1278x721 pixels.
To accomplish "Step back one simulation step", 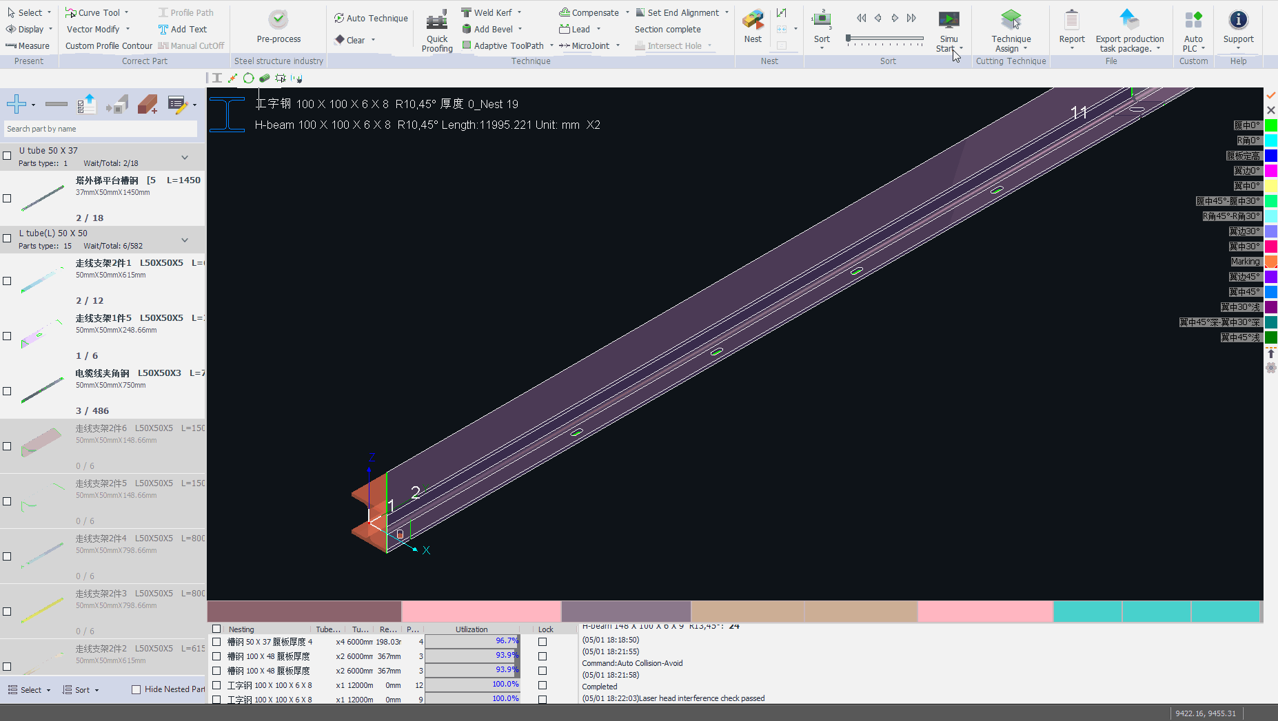I will [878, 18].
